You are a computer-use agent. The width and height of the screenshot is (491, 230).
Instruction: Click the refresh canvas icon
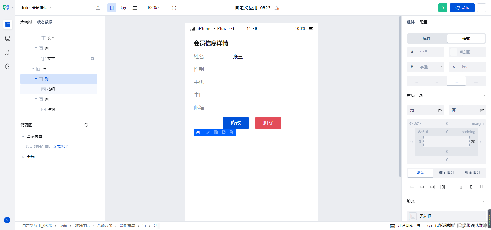pyautogui.click(x=174, y=8)
